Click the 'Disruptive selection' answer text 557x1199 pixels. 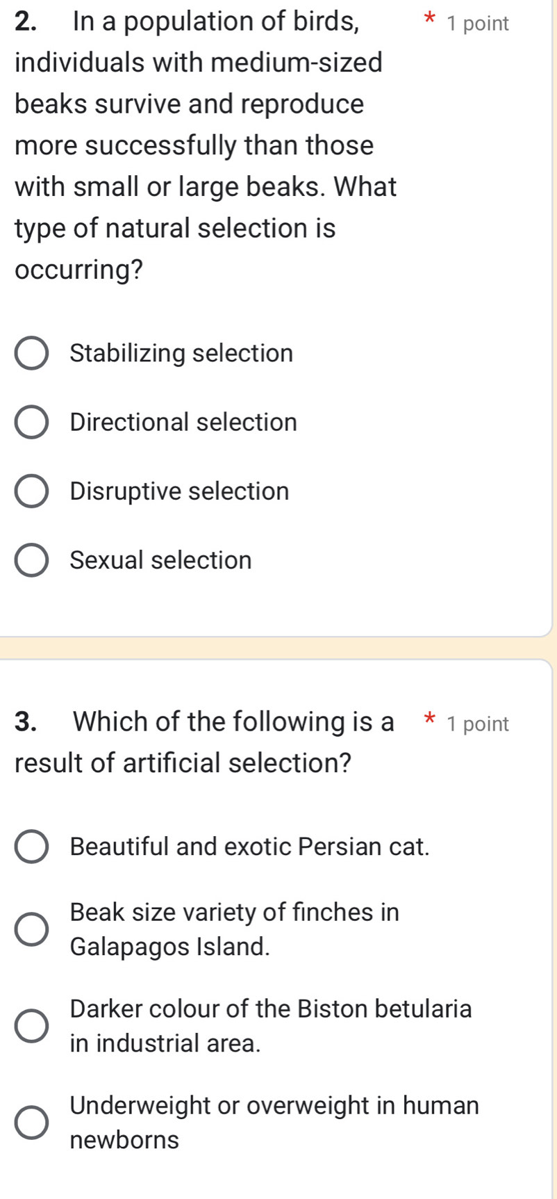tap(179, 491)
